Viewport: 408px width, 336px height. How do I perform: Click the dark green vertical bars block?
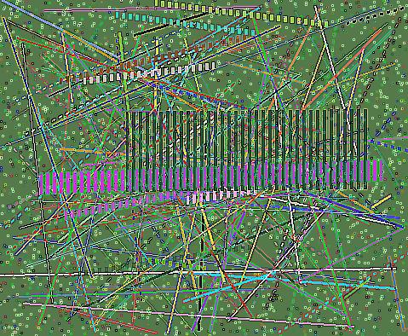pyautogui.click(x=247, y=149)
